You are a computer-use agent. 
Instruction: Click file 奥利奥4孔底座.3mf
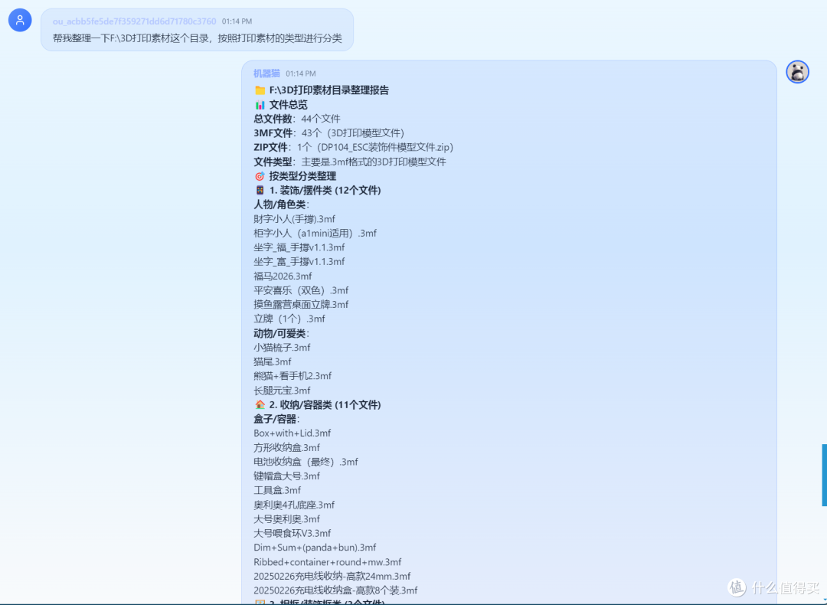pos(294,505)
